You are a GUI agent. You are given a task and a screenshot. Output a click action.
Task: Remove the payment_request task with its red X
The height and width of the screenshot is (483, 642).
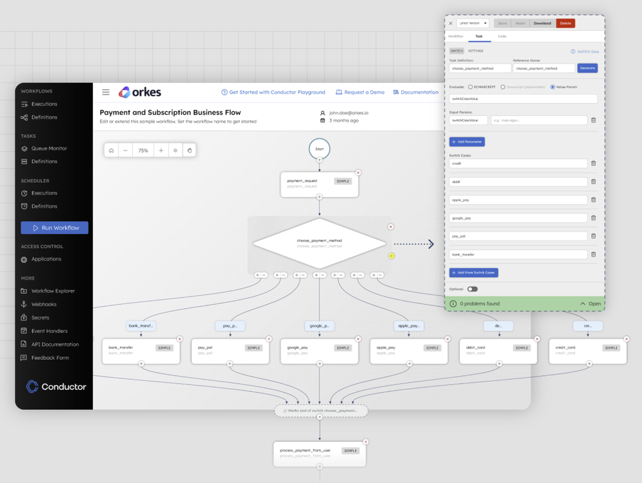[x=358, y=173]
